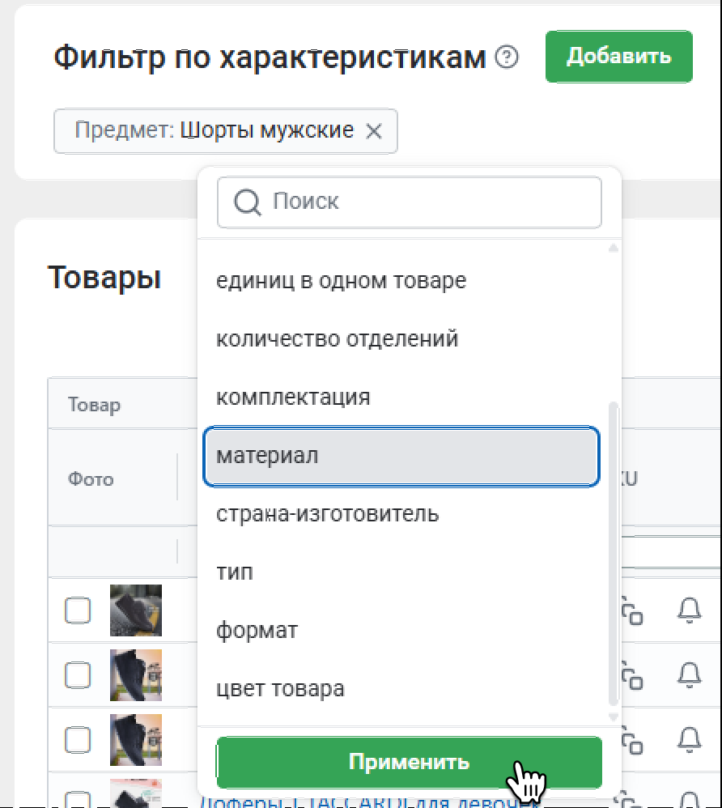The image size is (722, 808).
Task: Click the bell icon in first product row
Action: point(688,610)
